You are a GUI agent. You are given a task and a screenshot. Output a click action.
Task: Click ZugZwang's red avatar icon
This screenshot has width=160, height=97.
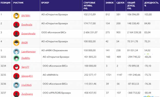pyautogui.click(x=16, y=94)
